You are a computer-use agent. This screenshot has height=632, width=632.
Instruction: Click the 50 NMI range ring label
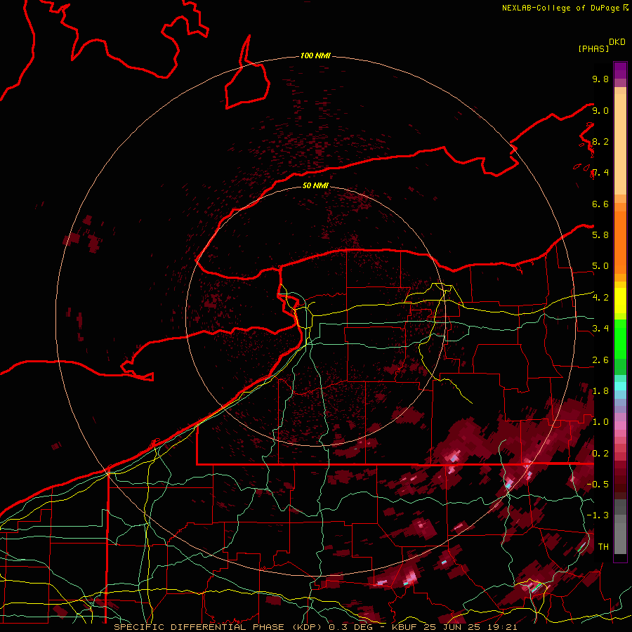(315, 185)
